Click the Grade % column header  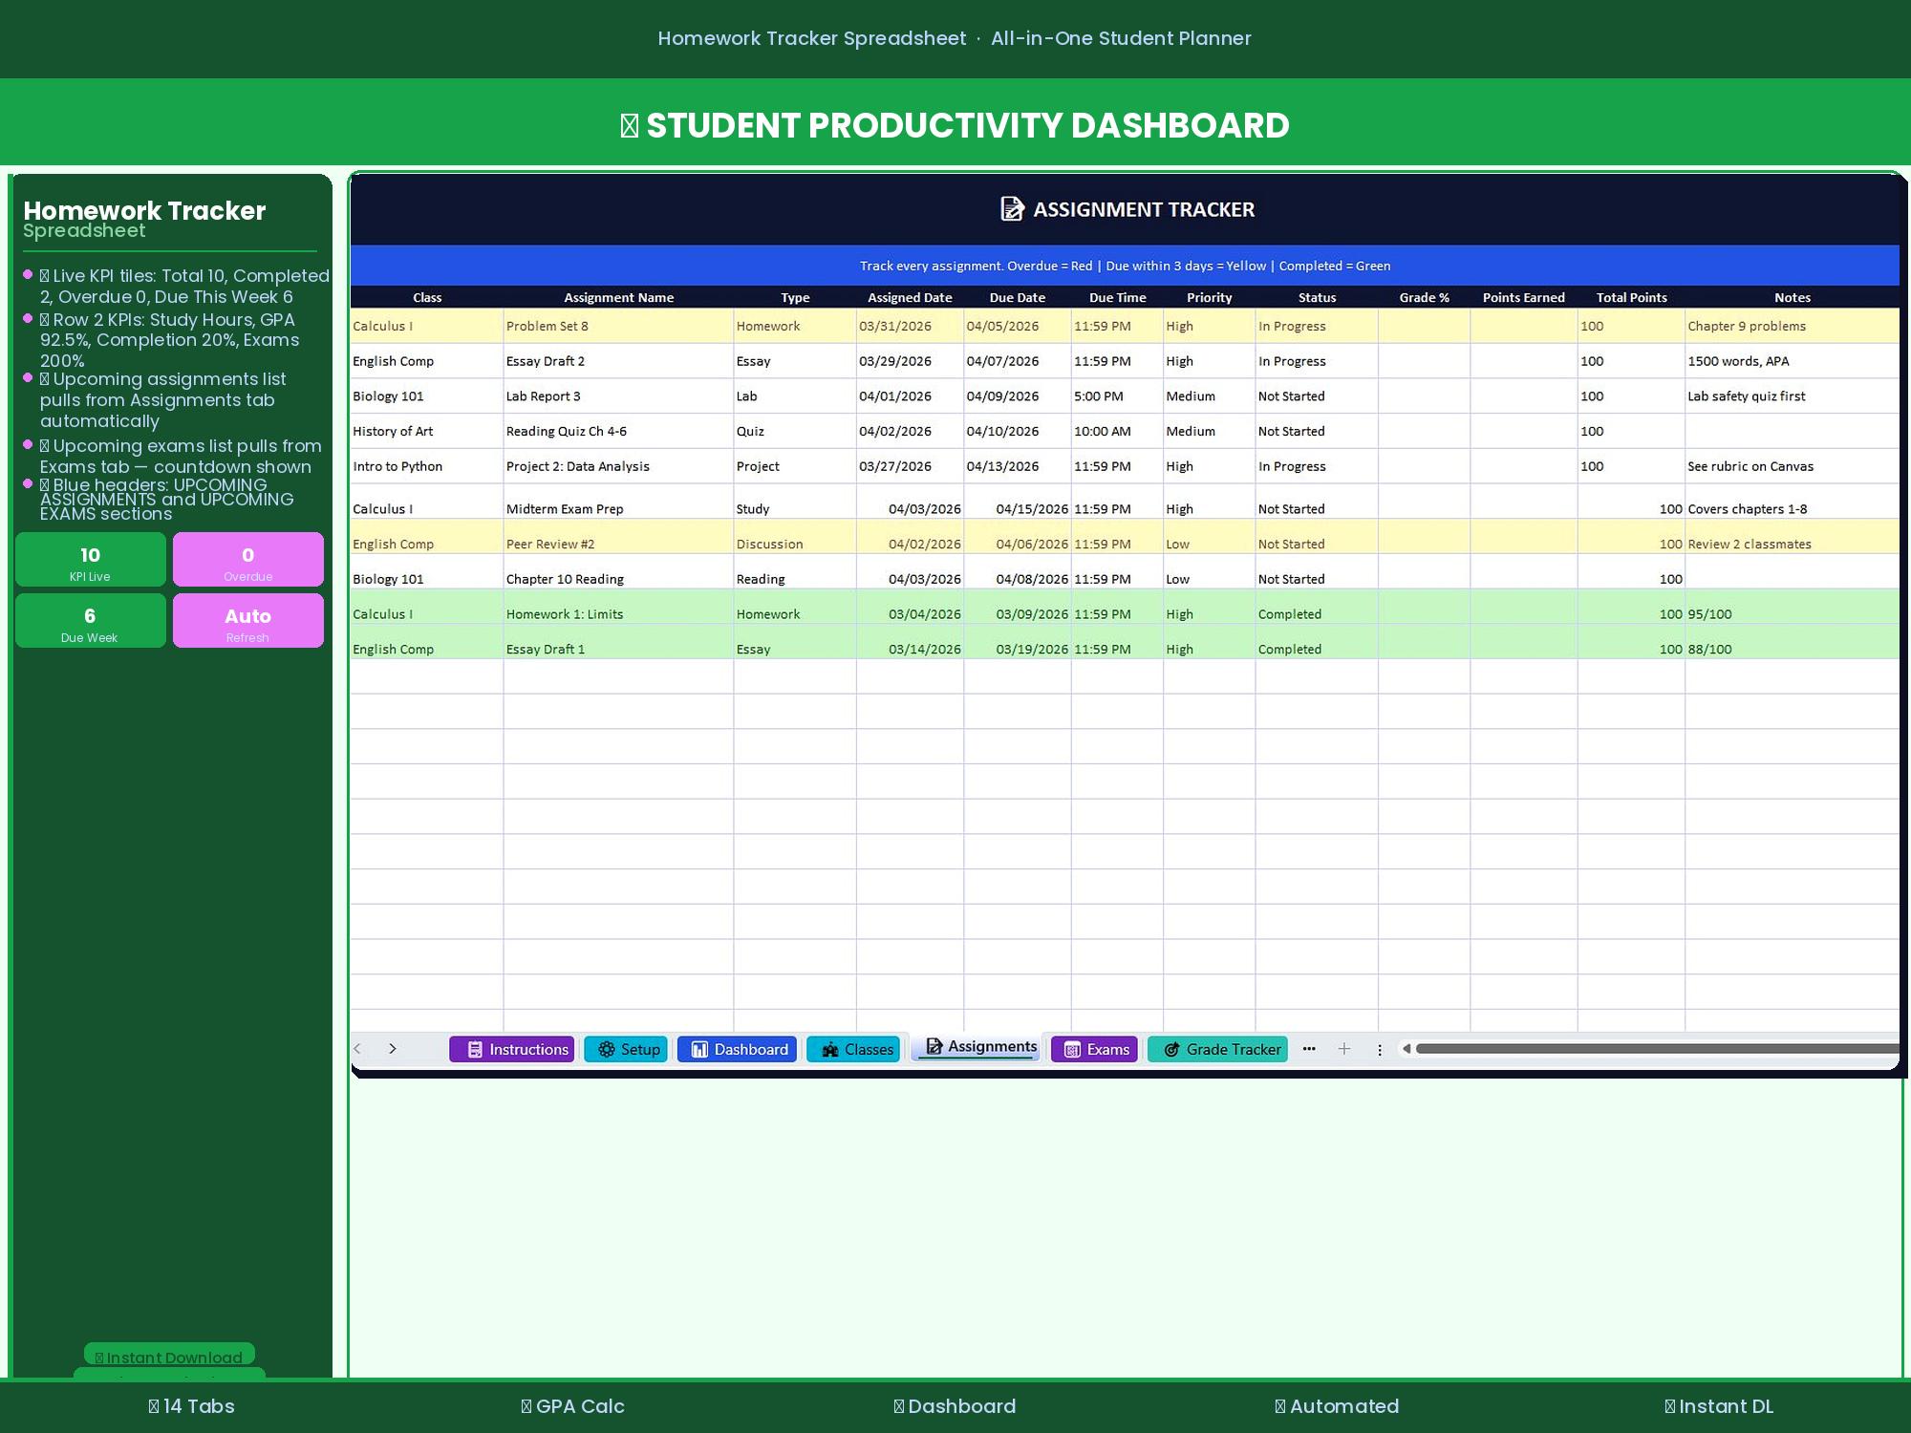tap(1424, 297)
